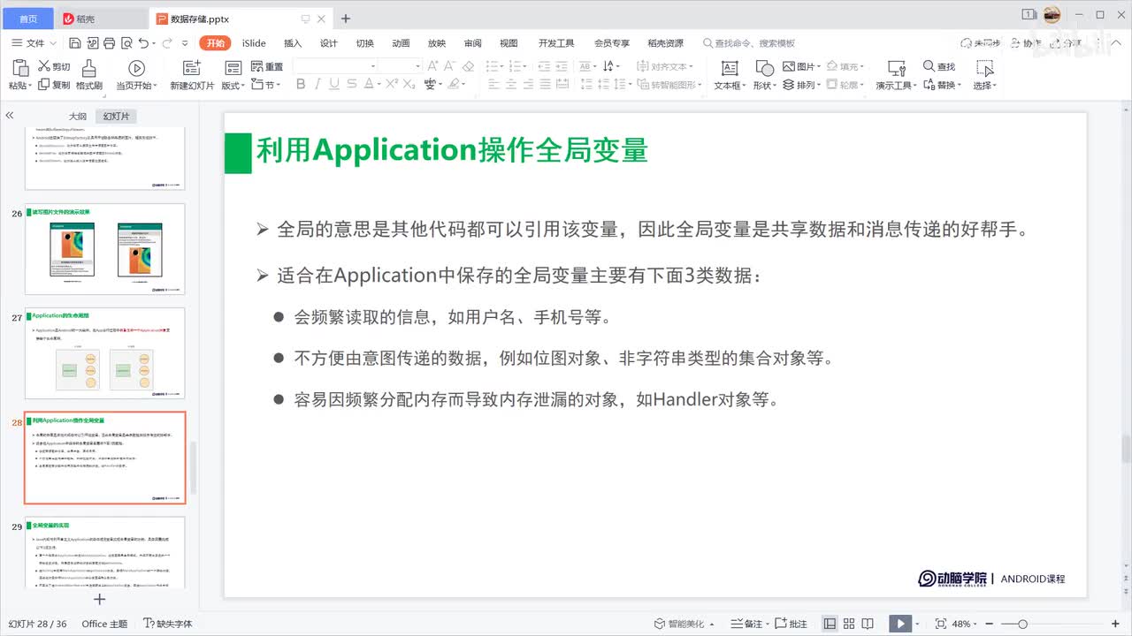The image size is (1132, 636).
Task: Switch to reading view
Action: 867,624
